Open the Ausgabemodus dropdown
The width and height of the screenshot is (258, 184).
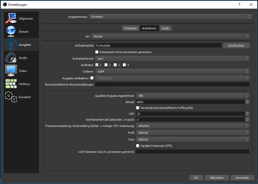pos(170,17)
